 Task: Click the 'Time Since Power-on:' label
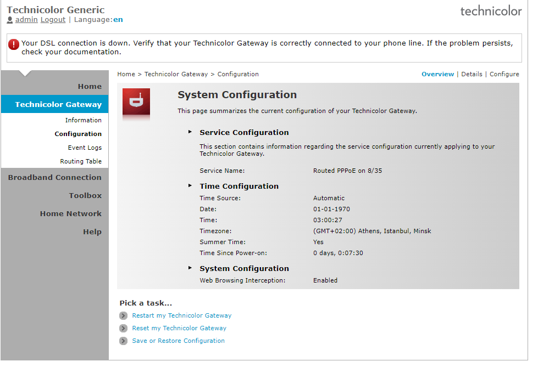coord(234,253)
